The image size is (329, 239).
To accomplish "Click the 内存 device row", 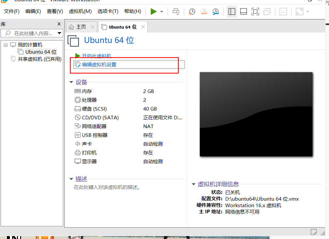I will (129, 91).
